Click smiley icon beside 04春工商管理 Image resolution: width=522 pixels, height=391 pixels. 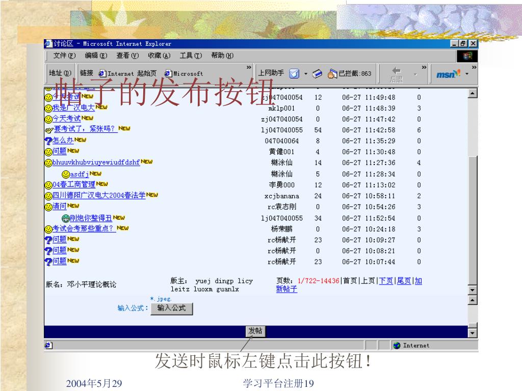[x=48, y=185]
